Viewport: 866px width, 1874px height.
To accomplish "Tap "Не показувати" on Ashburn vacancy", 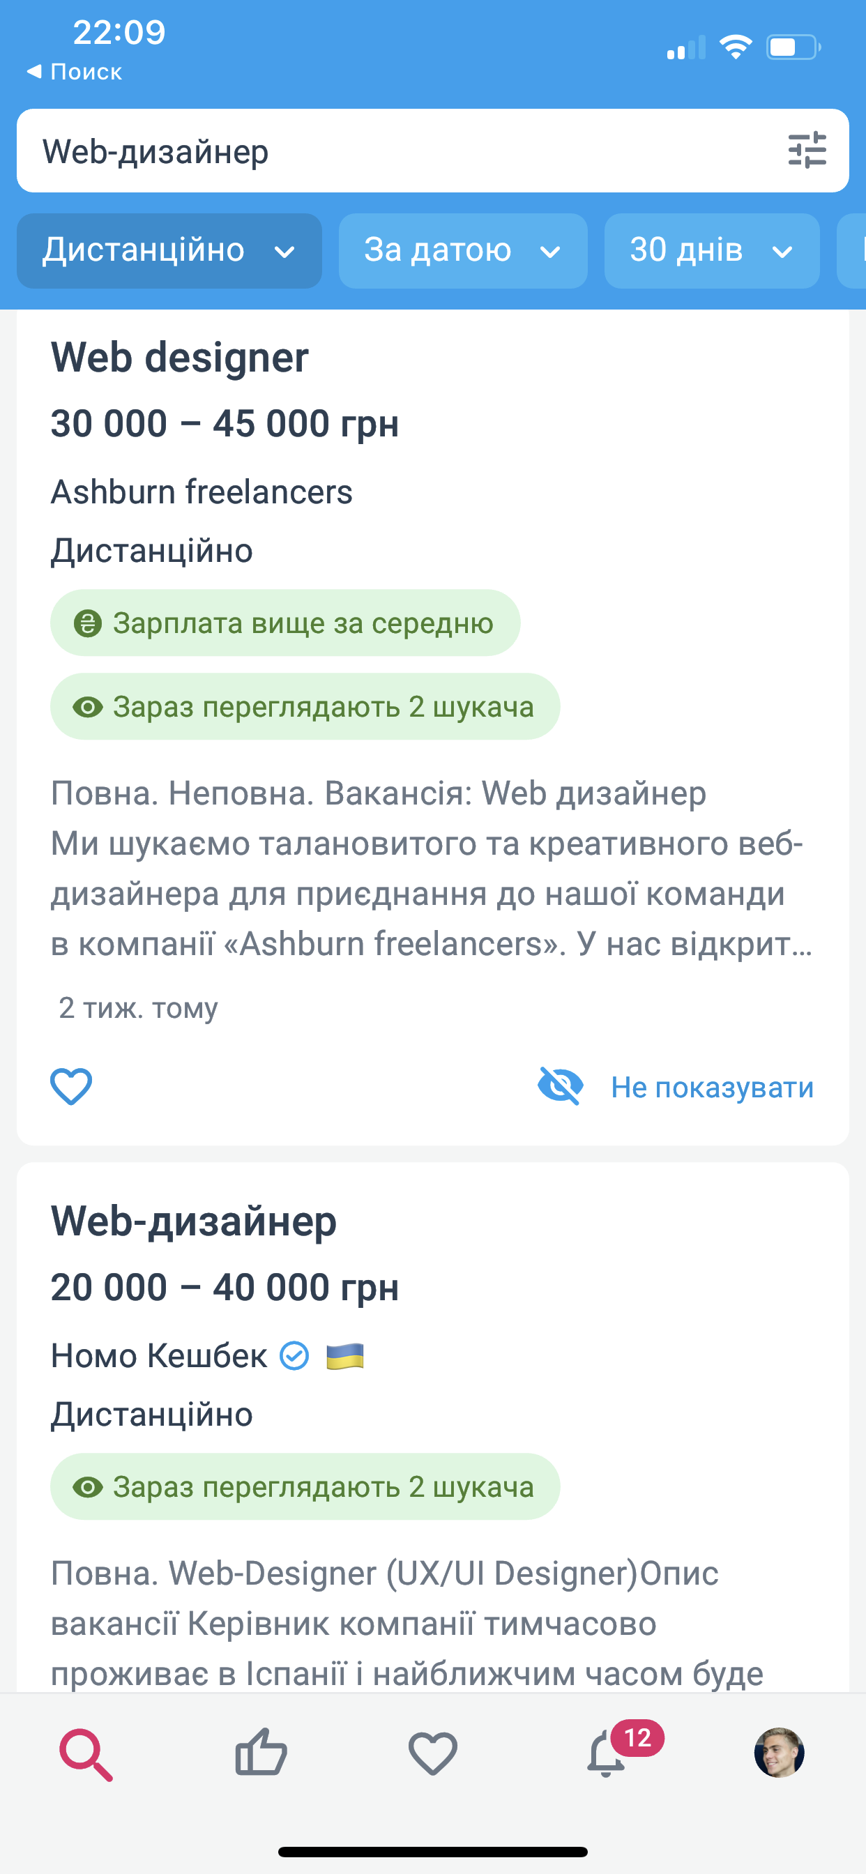I will (x=712, y=1087).
